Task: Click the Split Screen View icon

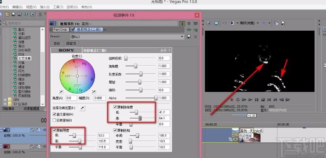Action: pos(232,23)
